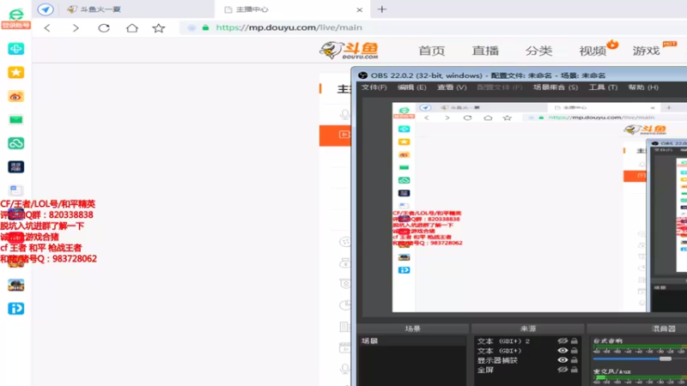Image resolution: width=687 pixels, height=386 pixels.
Task: Open the green mail sidebar icon
Action: tap(15, 119)
